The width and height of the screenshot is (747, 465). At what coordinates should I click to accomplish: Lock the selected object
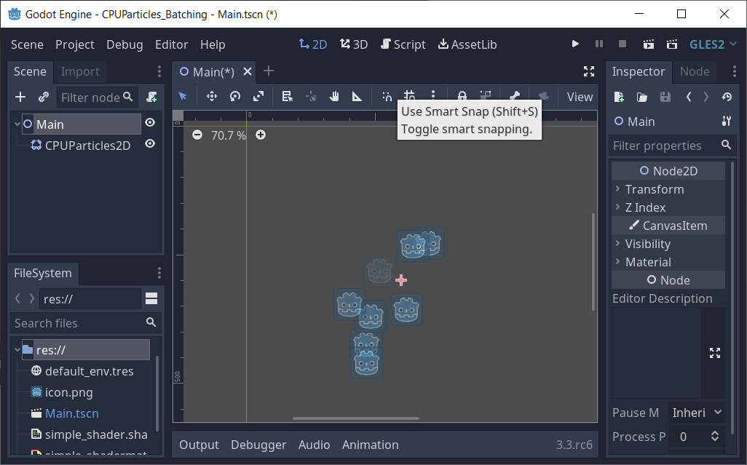click(462, 95)
